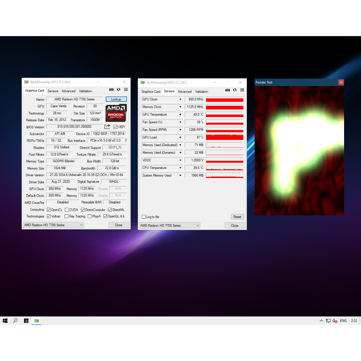Click the AMD Radeon Graphics logo
Viewport: 361px width, 361px height.
click(x=116, y=113)
